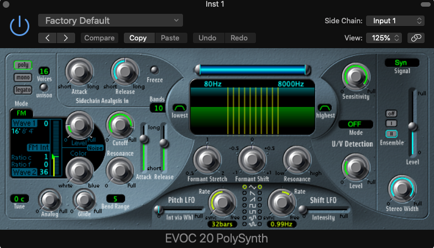The height and width of the screenshot is (248, 434).
Task: Click the link chain icon near View
Action: coord(416,38)
